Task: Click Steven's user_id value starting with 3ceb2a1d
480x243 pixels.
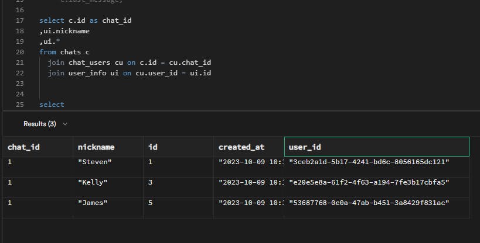Action: [369, 162]
